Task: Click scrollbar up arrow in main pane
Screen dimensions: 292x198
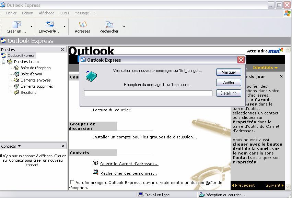Action: tap(288, 49)
